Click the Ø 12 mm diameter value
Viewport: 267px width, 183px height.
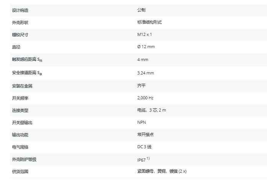pos(146,47)
